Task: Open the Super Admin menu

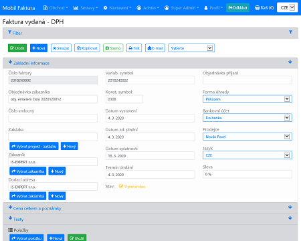Action: (x=181, y=8)
